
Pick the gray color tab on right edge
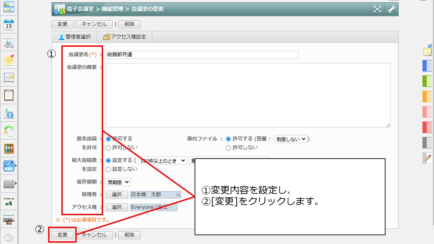click(x=427, y=142)
